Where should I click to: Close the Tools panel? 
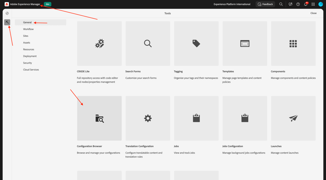[313, 13]
